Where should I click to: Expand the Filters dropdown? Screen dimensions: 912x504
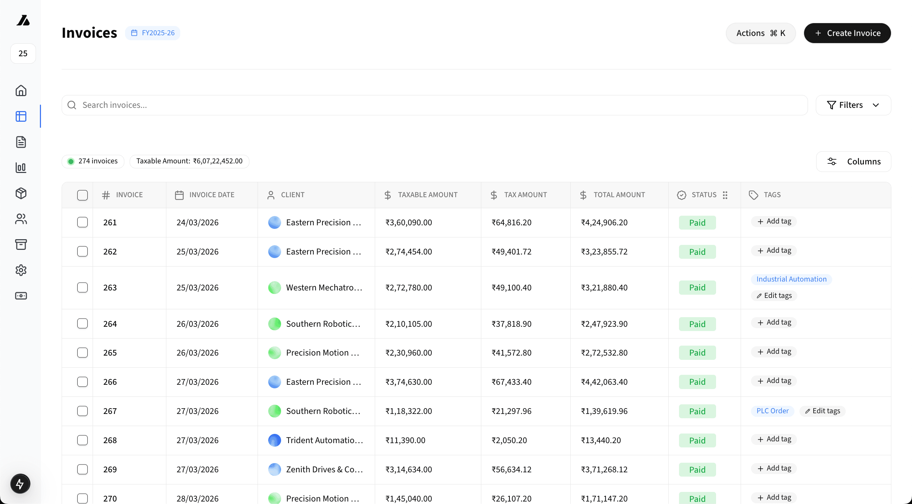853,105
